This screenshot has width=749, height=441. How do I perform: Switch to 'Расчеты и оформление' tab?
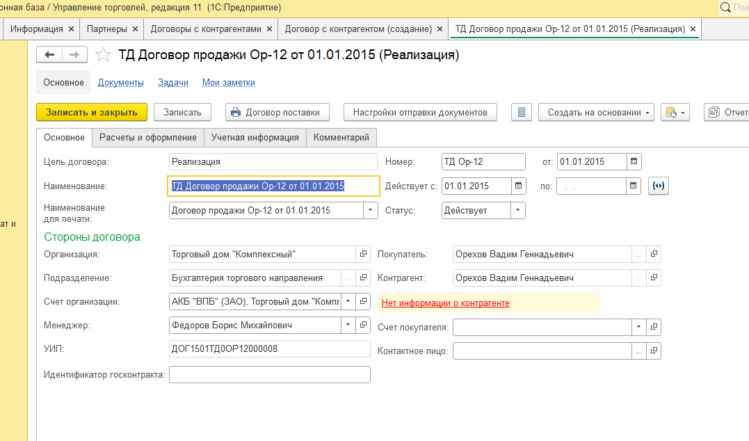(x=148, y=138)
